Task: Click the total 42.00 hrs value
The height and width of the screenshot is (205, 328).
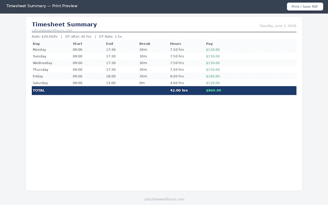Action: 179,90
